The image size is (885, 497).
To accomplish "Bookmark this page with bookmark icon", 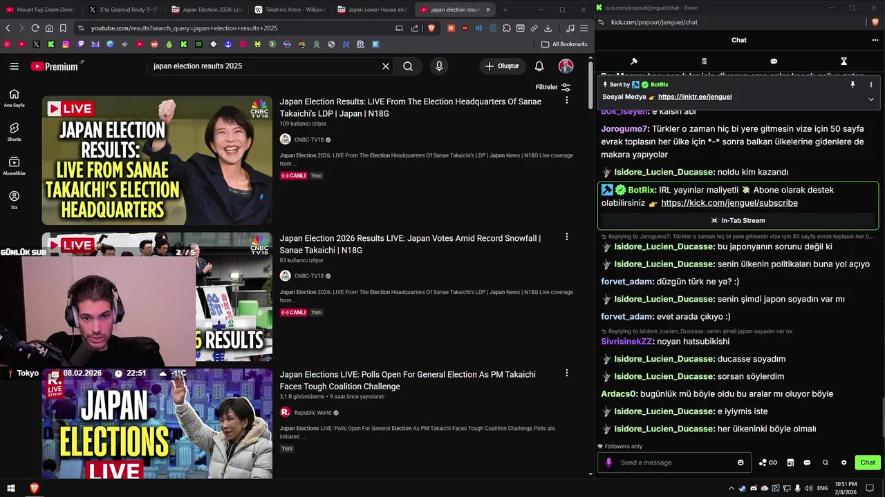I will point(63,28).
